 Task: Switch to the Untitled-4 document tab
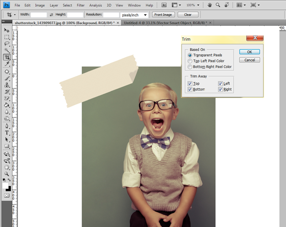[165, 23]
